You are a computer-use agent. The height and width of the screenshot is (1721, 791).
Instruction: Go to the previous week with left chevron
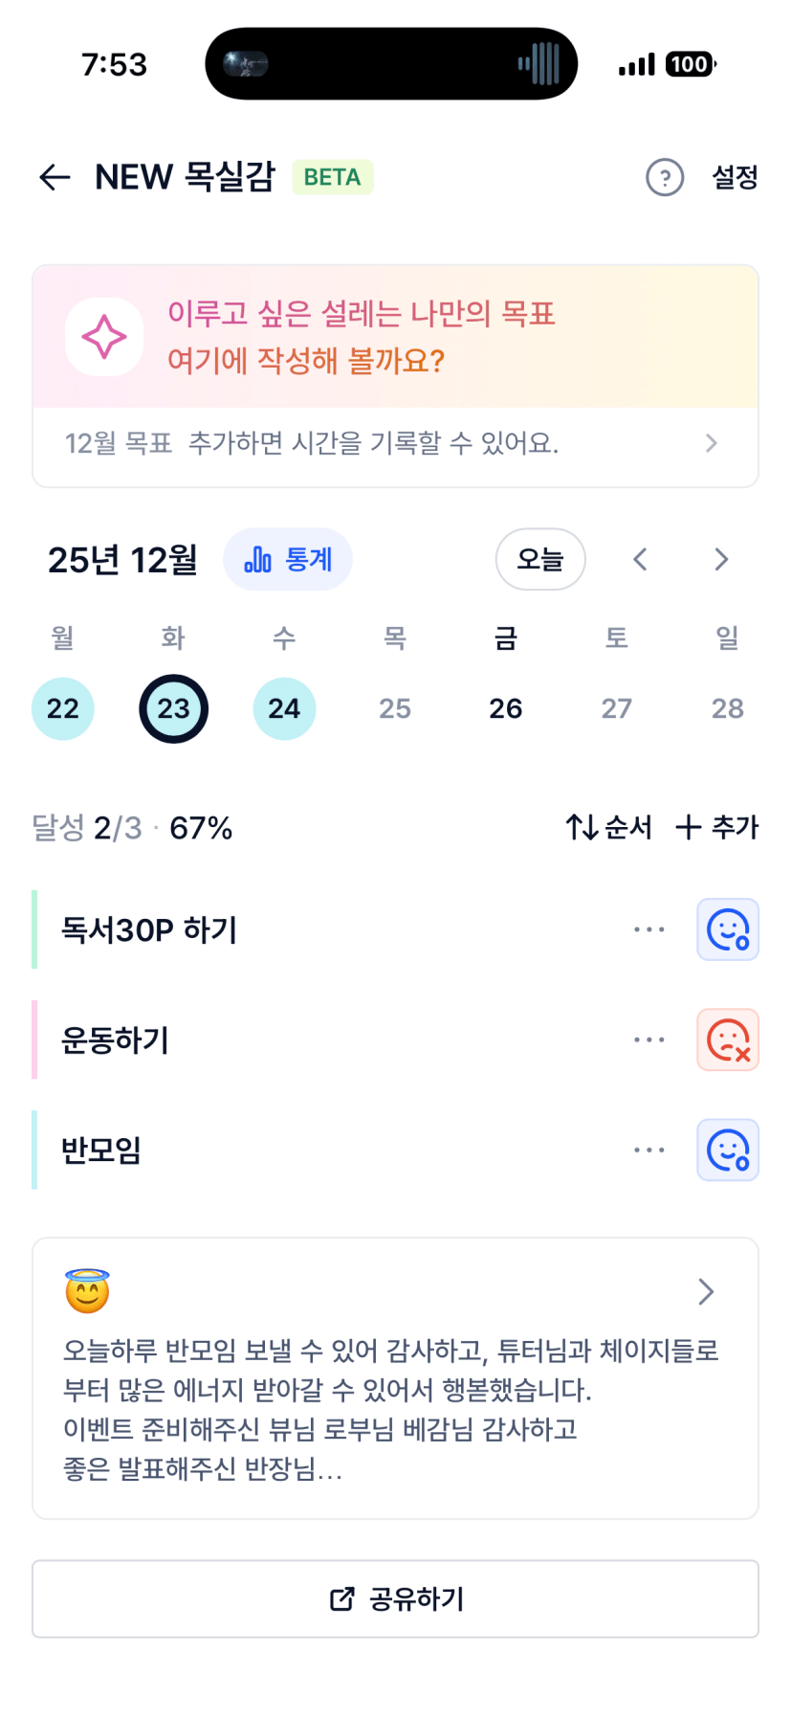pos(641,559)
